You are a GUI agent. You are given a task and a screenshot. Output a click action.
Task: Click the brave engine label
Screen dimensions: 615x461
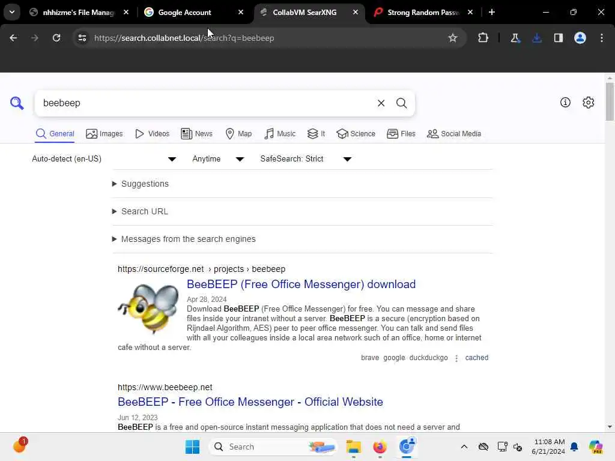click(x=370, y=358)
